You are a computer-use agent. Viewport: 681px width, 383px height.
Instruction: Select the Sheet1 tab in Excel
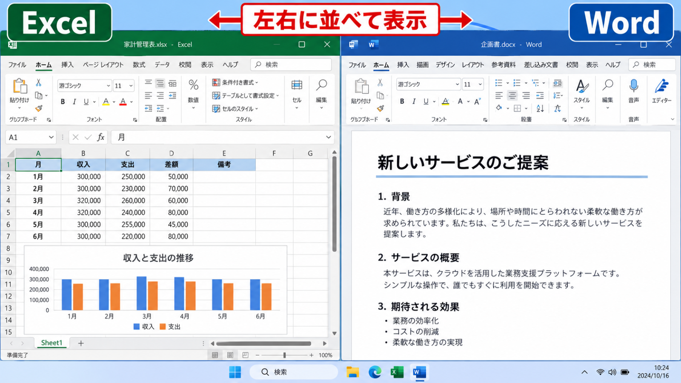click(x=52, y=343)
